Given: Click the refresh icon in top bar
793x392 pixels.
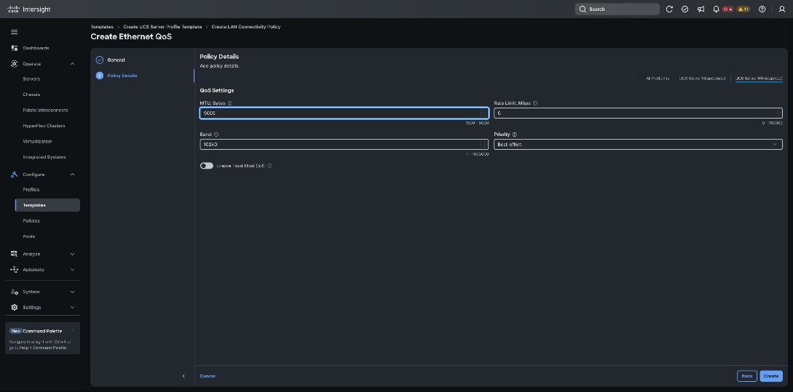Looking at the screenshot, I should tap(669, 9).
